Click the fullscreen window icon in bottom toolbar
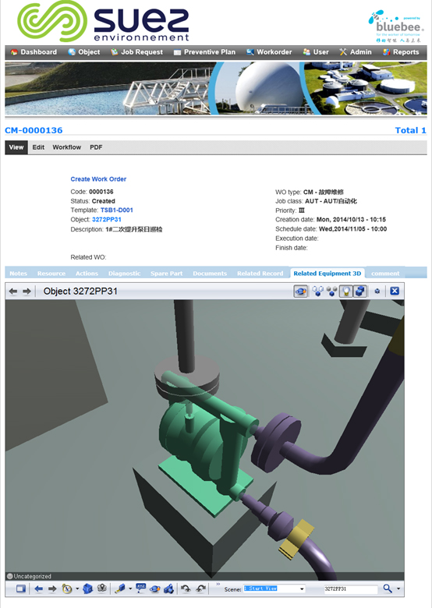This screenshot has height=608, width=432. [21, 589]
